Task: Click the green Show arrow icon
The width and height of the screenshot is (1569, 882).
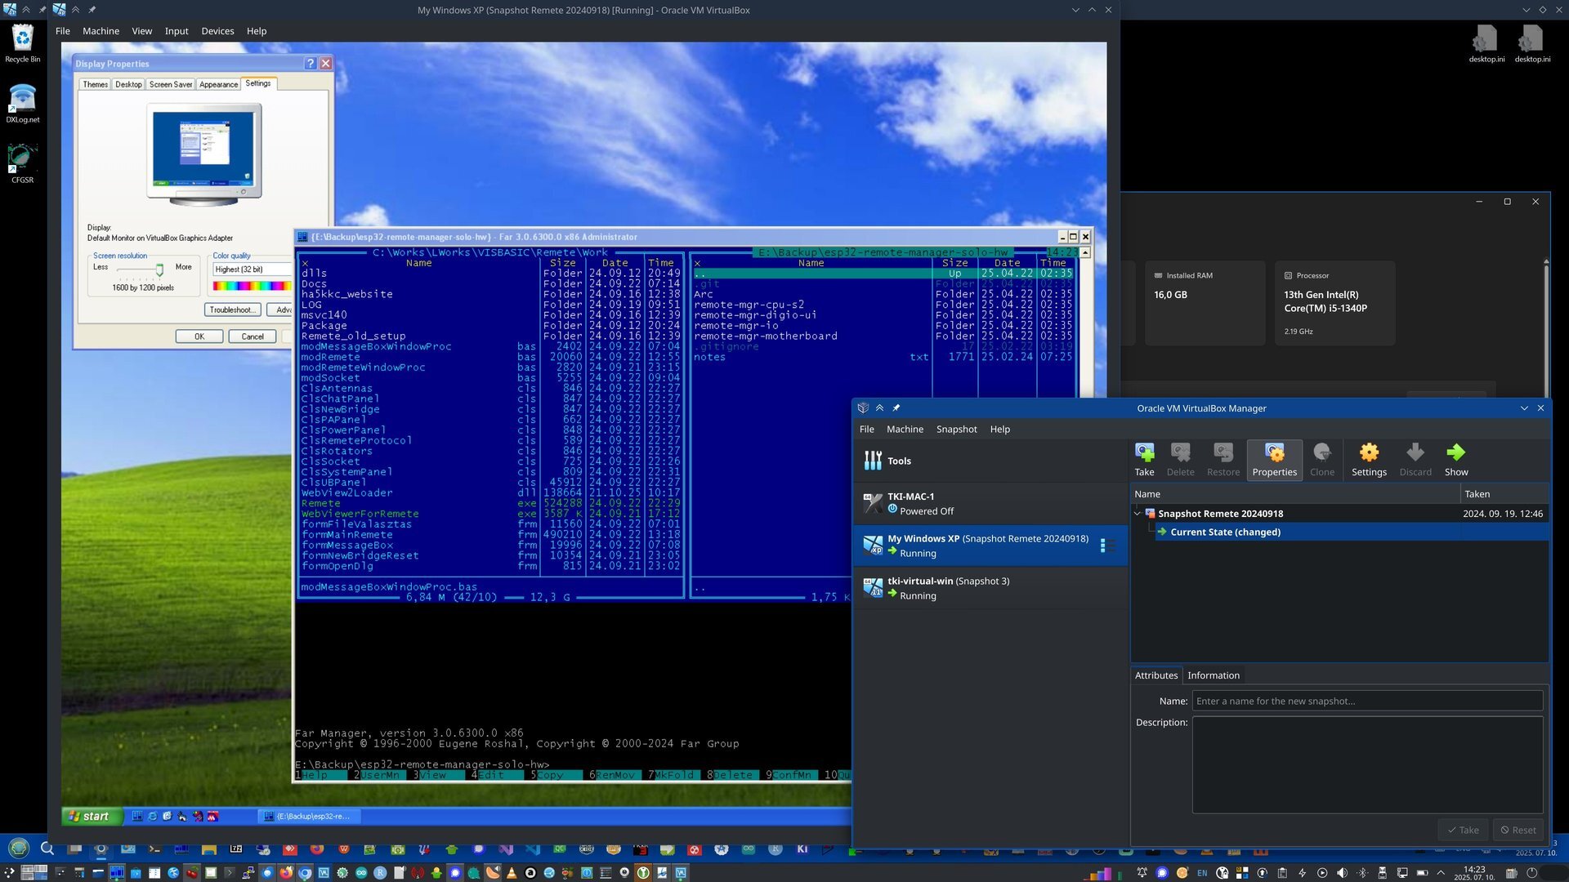Action: [x=1455, y=453]
